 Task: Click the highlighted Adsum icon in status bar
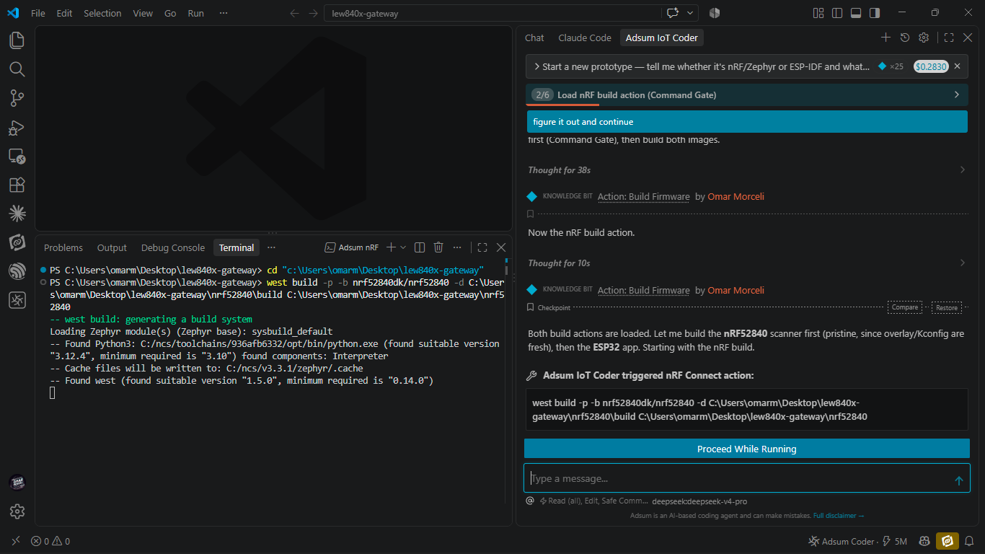[x=947, y=541]
